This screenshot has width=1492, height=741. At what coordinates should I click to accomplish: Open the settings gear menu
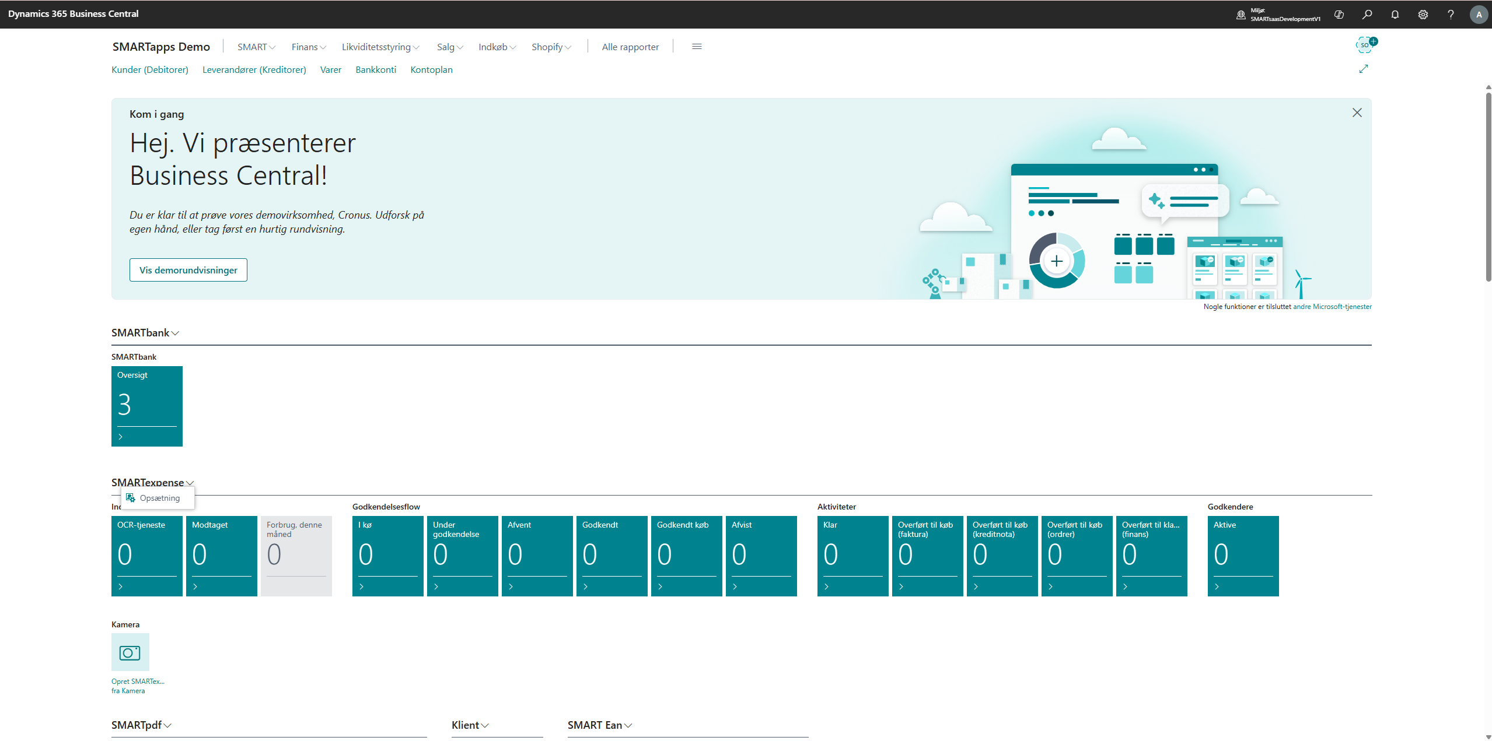(1423, 15)
